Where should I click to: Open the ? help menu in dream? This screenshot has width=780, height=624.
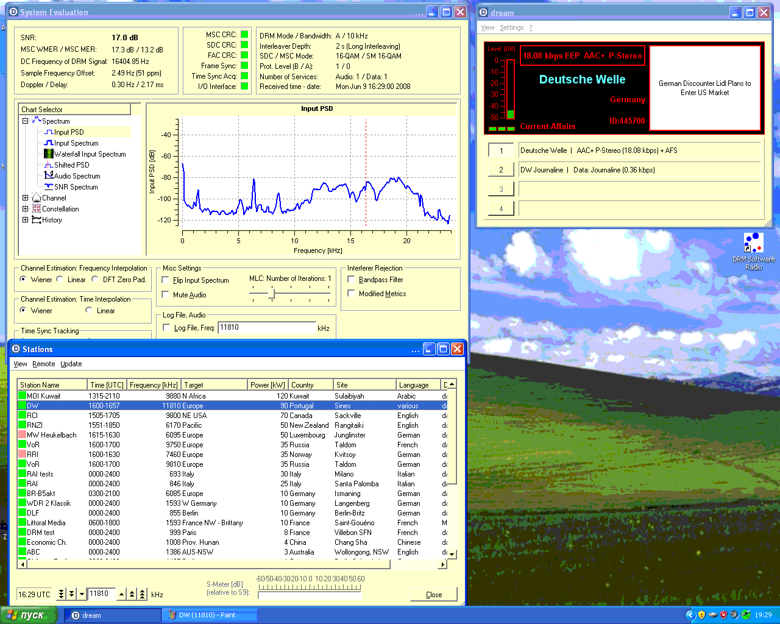530,27
